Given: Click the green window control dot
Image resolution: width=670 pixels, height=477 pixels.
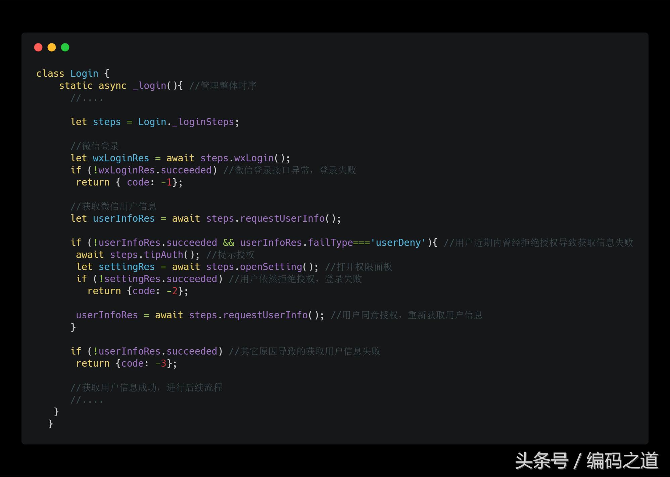Looking at the screenshot, I should click(65, 47).
